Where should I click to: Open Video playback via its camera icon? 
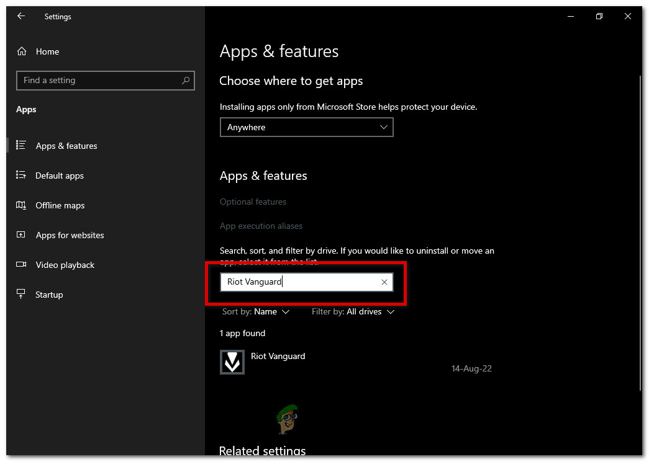[20, 265]
